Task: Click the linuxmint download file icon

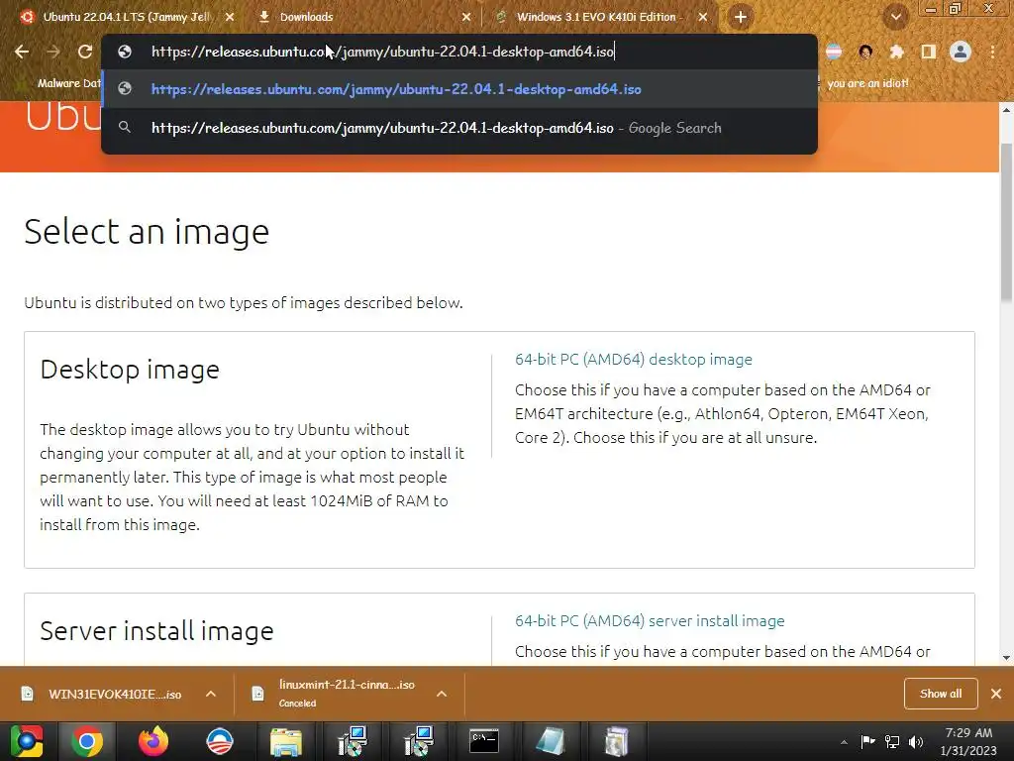Action: pos(257,694)
